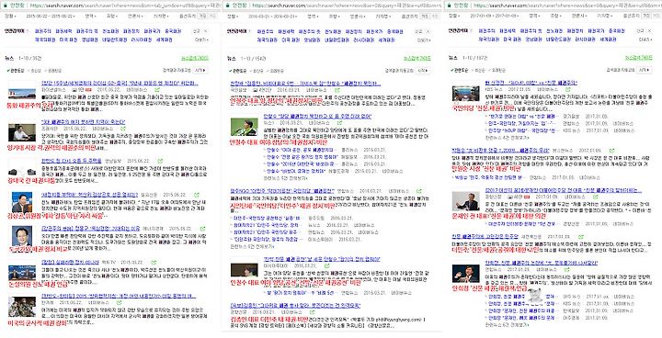The width and height of the screenshot is (662, 338).
Task: Open the 언론사 dropdown in the 2015 window
Action: tap(134, 16)
